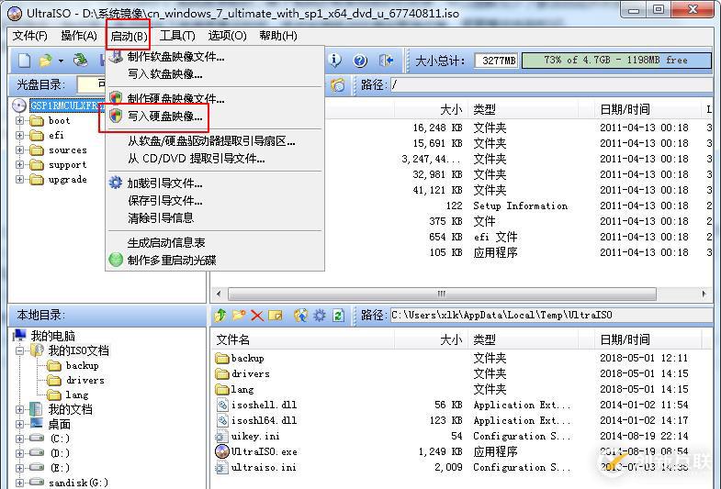
Task: Click the scrollbar left arrow in disc list
Action: point(219,294)
